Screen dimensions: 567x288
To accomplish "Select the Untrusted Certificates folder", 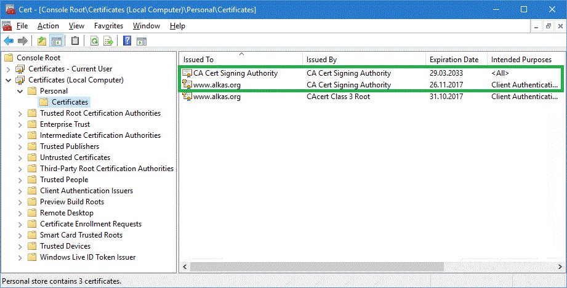I will click(x=74, y=158).
